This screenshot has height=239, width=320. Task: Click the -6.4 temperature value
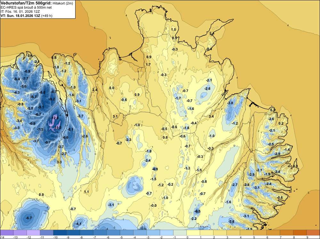[x=17, y=79]
